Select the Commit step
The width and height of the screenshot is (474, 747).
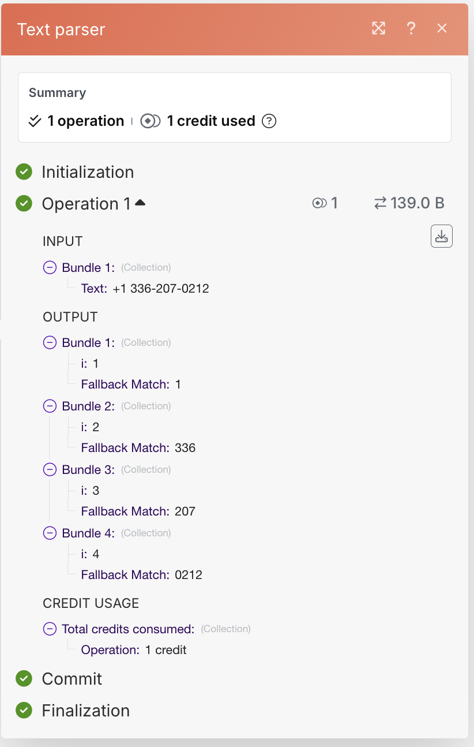[x=72, y=679]
